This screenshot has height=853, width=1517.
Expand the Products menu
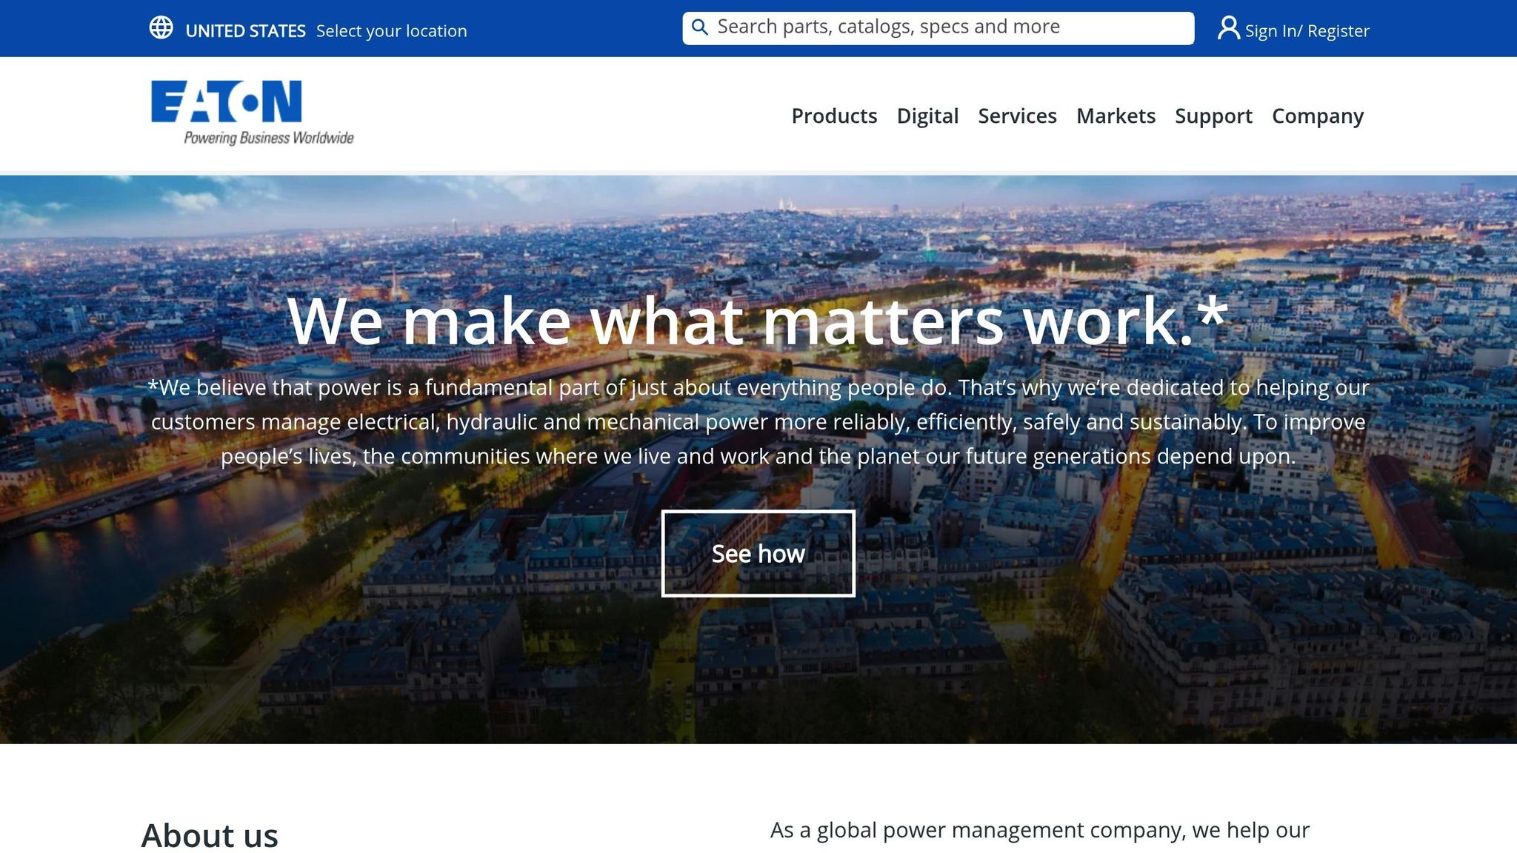(x=834, y=116)
